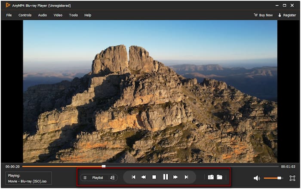Mute the audio with speaker icon
This screenshot has height=189, width=301.
point(257,178)
